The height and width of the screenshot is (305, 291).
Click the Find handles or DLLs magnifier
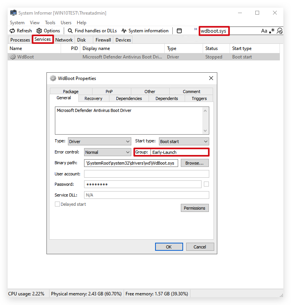[x=70, y=31]
